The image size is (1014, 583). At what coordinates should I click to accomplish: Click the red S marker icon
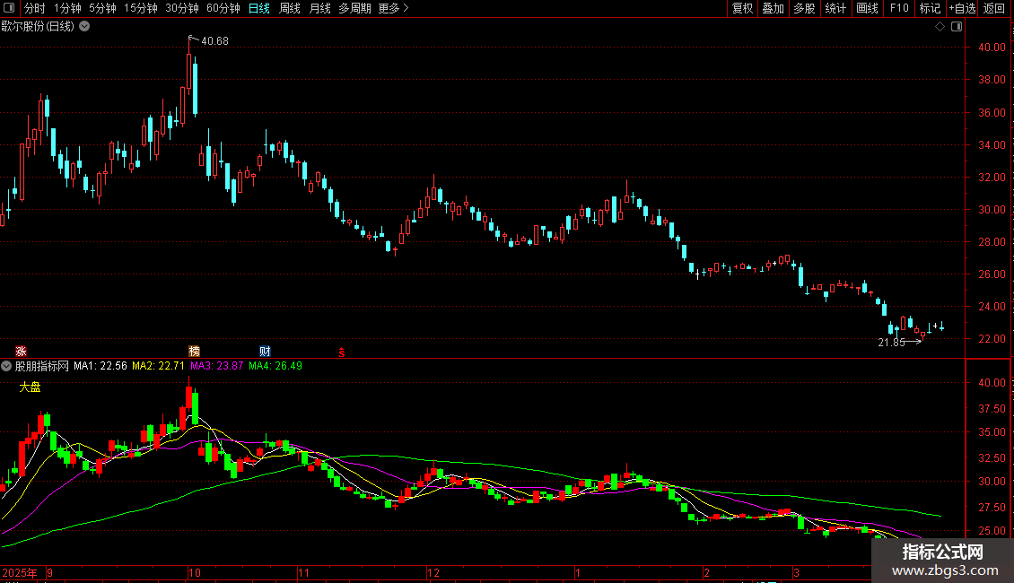342,352
